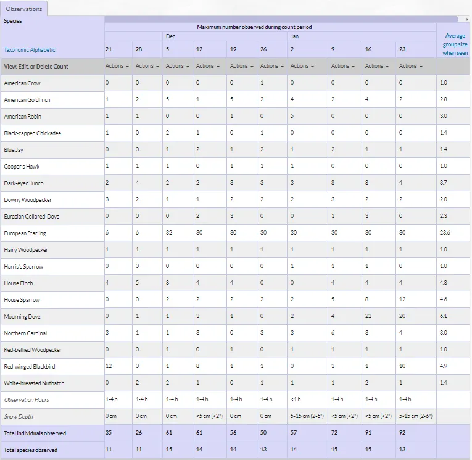Open Actions dropdown under Dec 26

(272, 66)
